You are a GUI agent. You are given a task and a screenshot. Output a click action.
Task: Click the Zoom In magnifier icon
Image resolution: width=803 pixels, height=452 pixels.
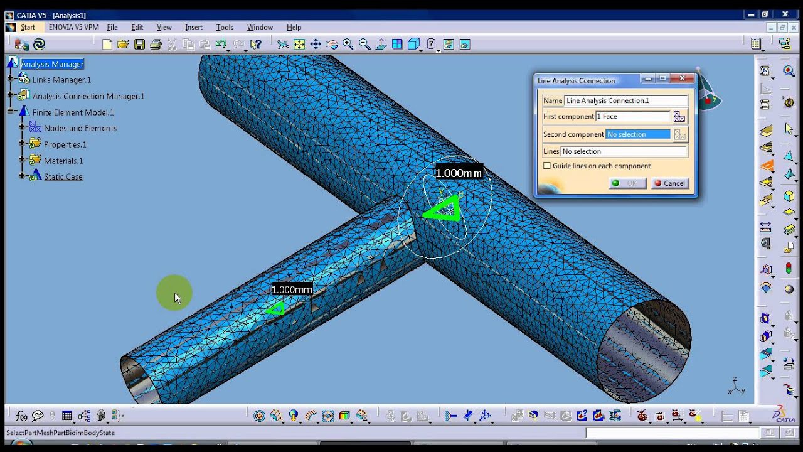pos(348,44)
